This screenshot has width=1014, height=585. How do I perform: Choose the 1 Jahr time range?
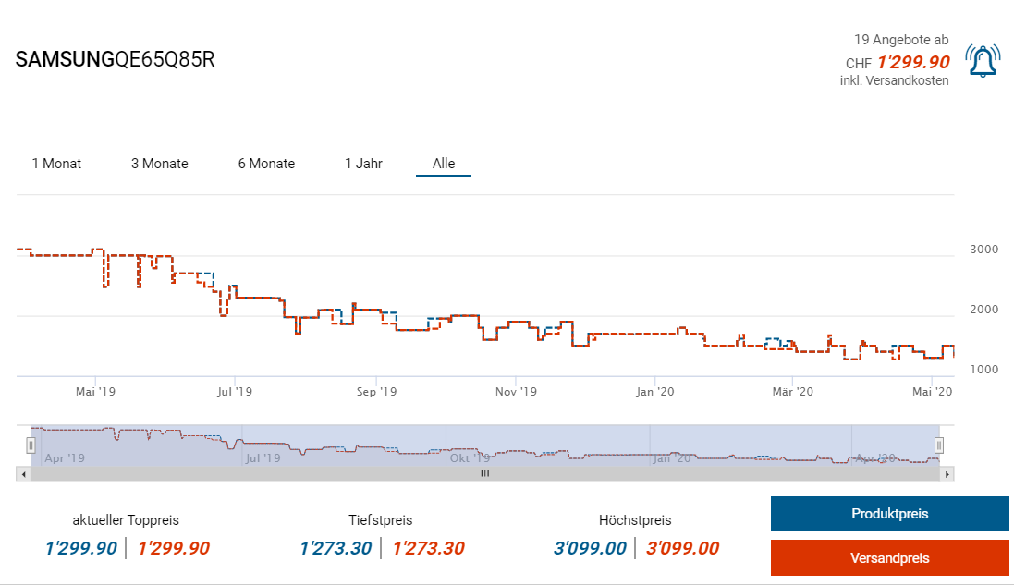pos(363,164)
